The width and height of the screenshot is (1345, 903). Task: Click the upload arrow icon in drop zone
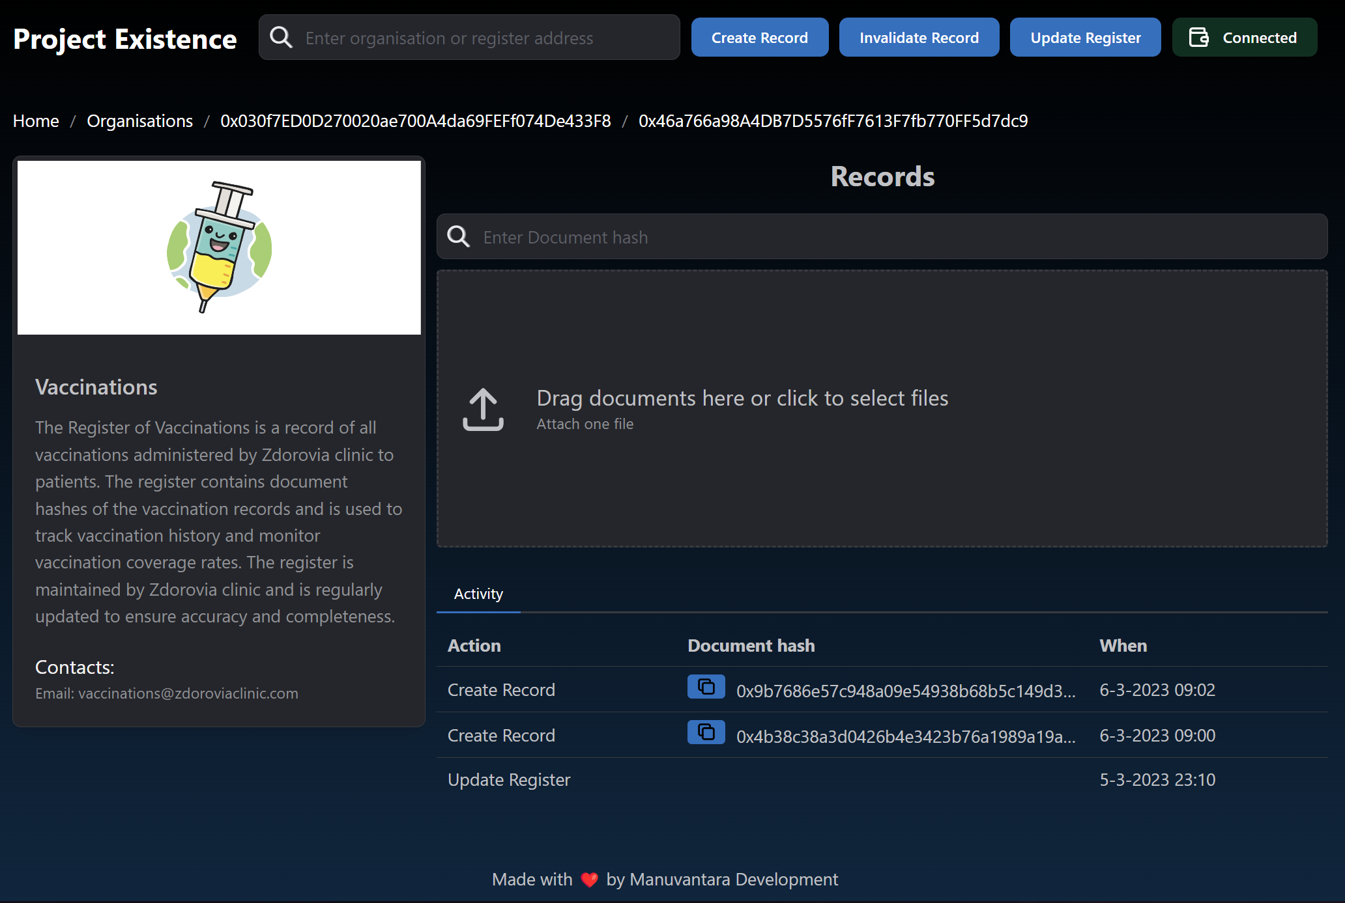point(483,410)
